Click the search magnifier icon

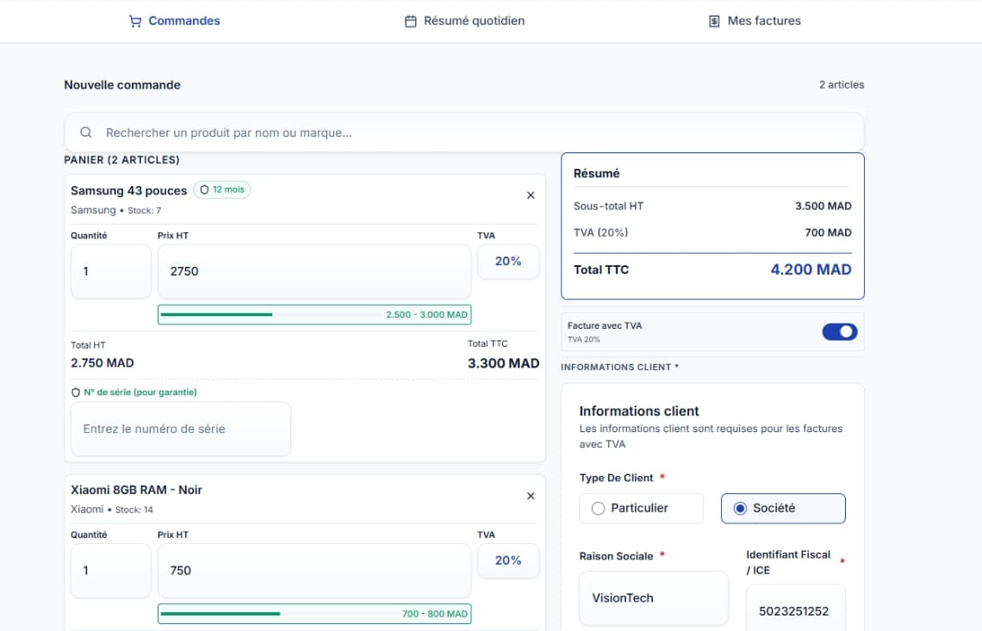(85, 132)
